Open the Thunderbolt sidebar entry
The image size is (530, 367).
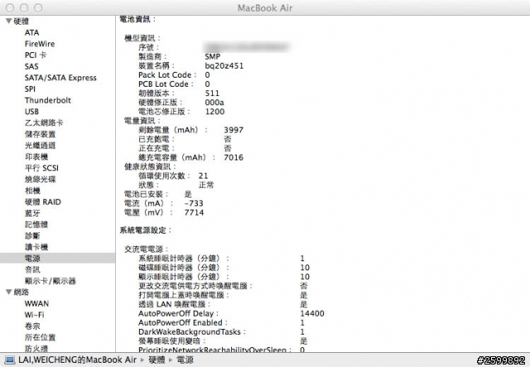(x=48, y=100)
